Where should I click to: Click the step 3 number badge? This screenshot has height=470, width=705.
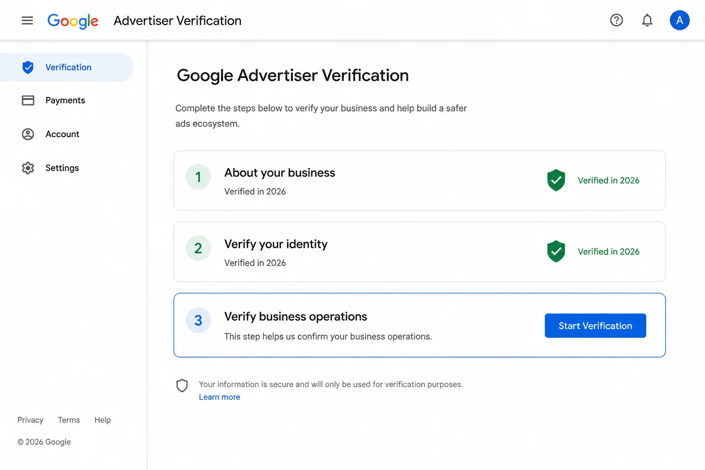[198, 320]
